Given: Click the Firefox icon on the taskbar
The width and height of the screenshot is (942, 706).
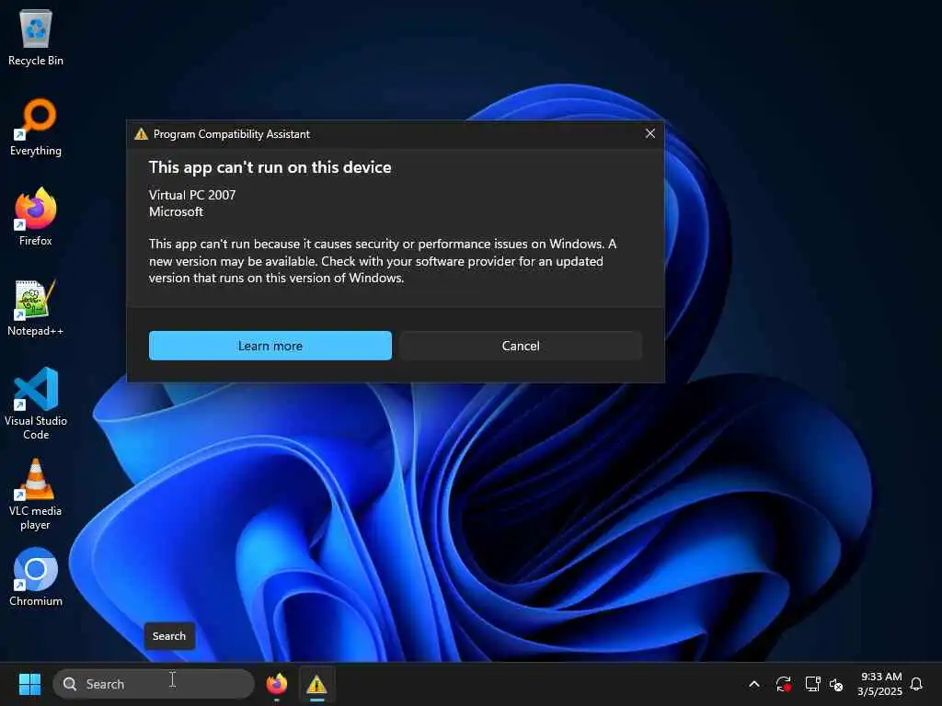Looking at the screenshot, I should (x=276, y=684).
